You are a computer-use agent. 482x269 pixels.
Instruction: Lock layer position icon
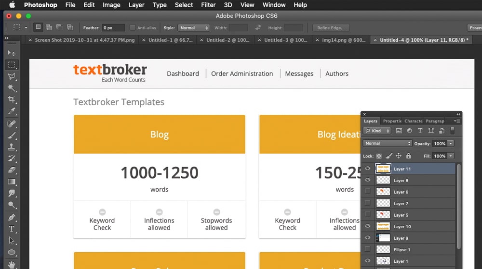coord(399,156)
